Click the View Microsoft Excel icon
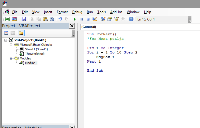 click(7, 19)
